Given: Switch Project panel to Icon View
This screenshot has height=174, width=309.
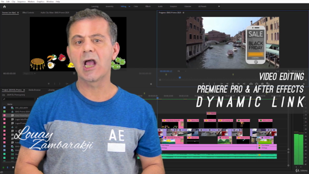Looking at the screenshot, I should pyautogui.click(x=13, y=168).
